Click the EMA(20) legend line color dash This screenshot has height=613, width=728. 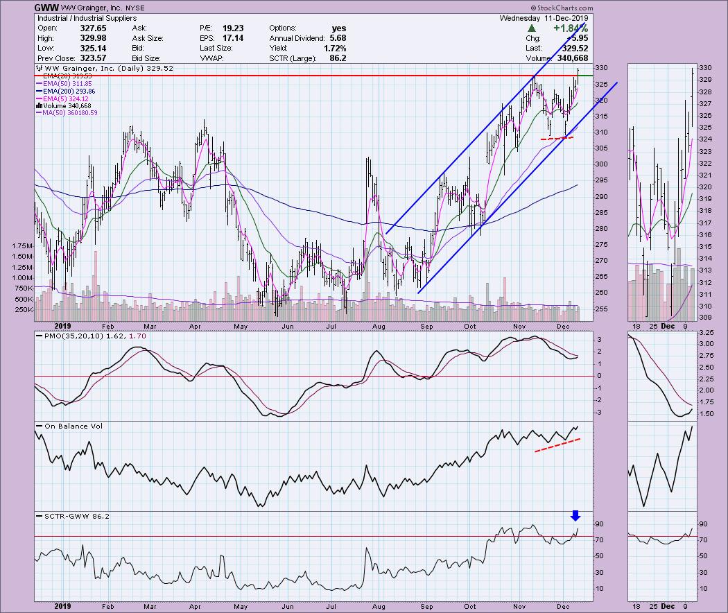39,76
